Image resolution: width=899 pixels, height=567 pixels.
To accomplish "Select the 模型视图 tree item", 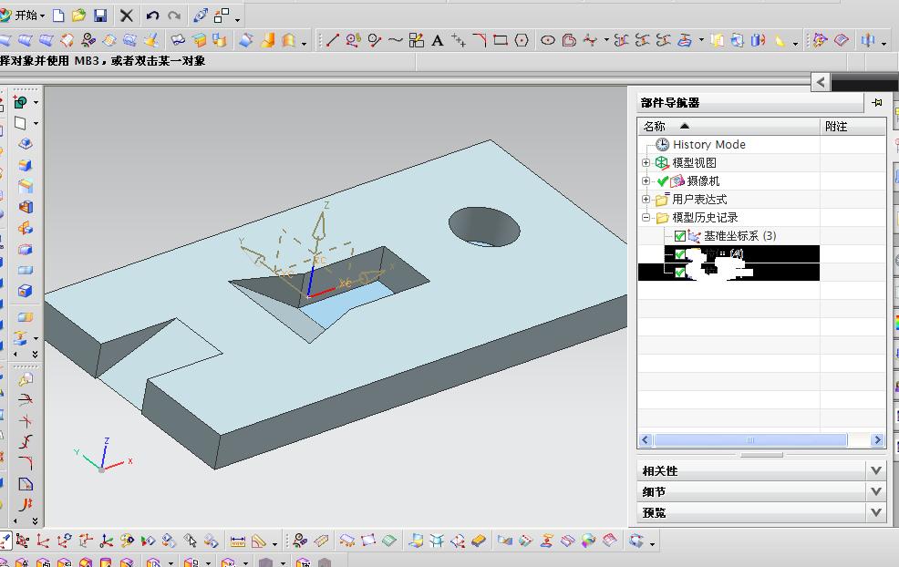I will (694, 163).
